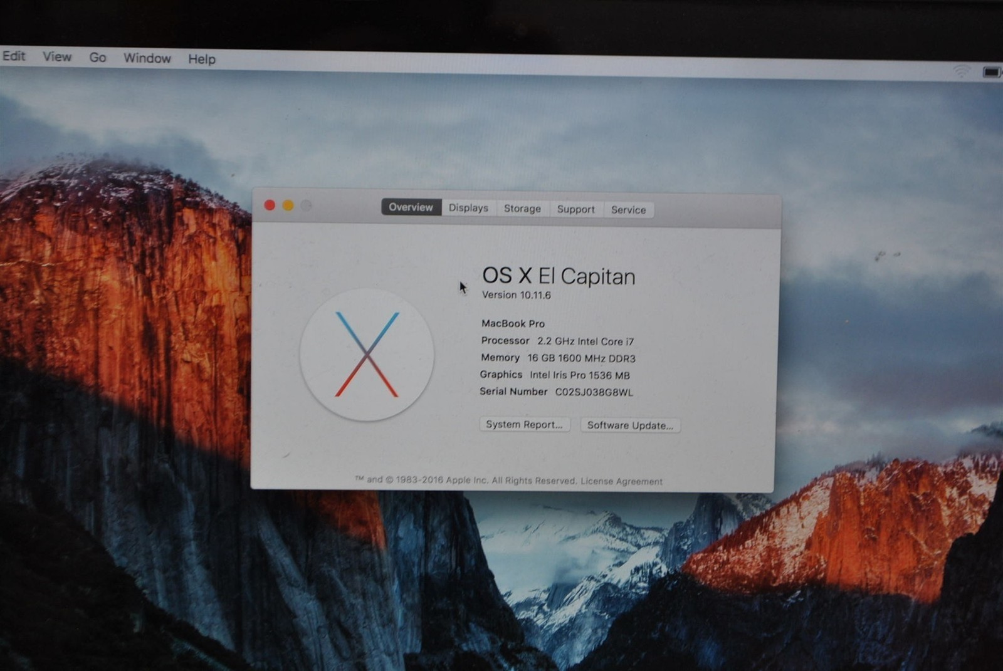The image size is (1003, 671).
Task: Open the Edit menu
Action: pos(14,56)
